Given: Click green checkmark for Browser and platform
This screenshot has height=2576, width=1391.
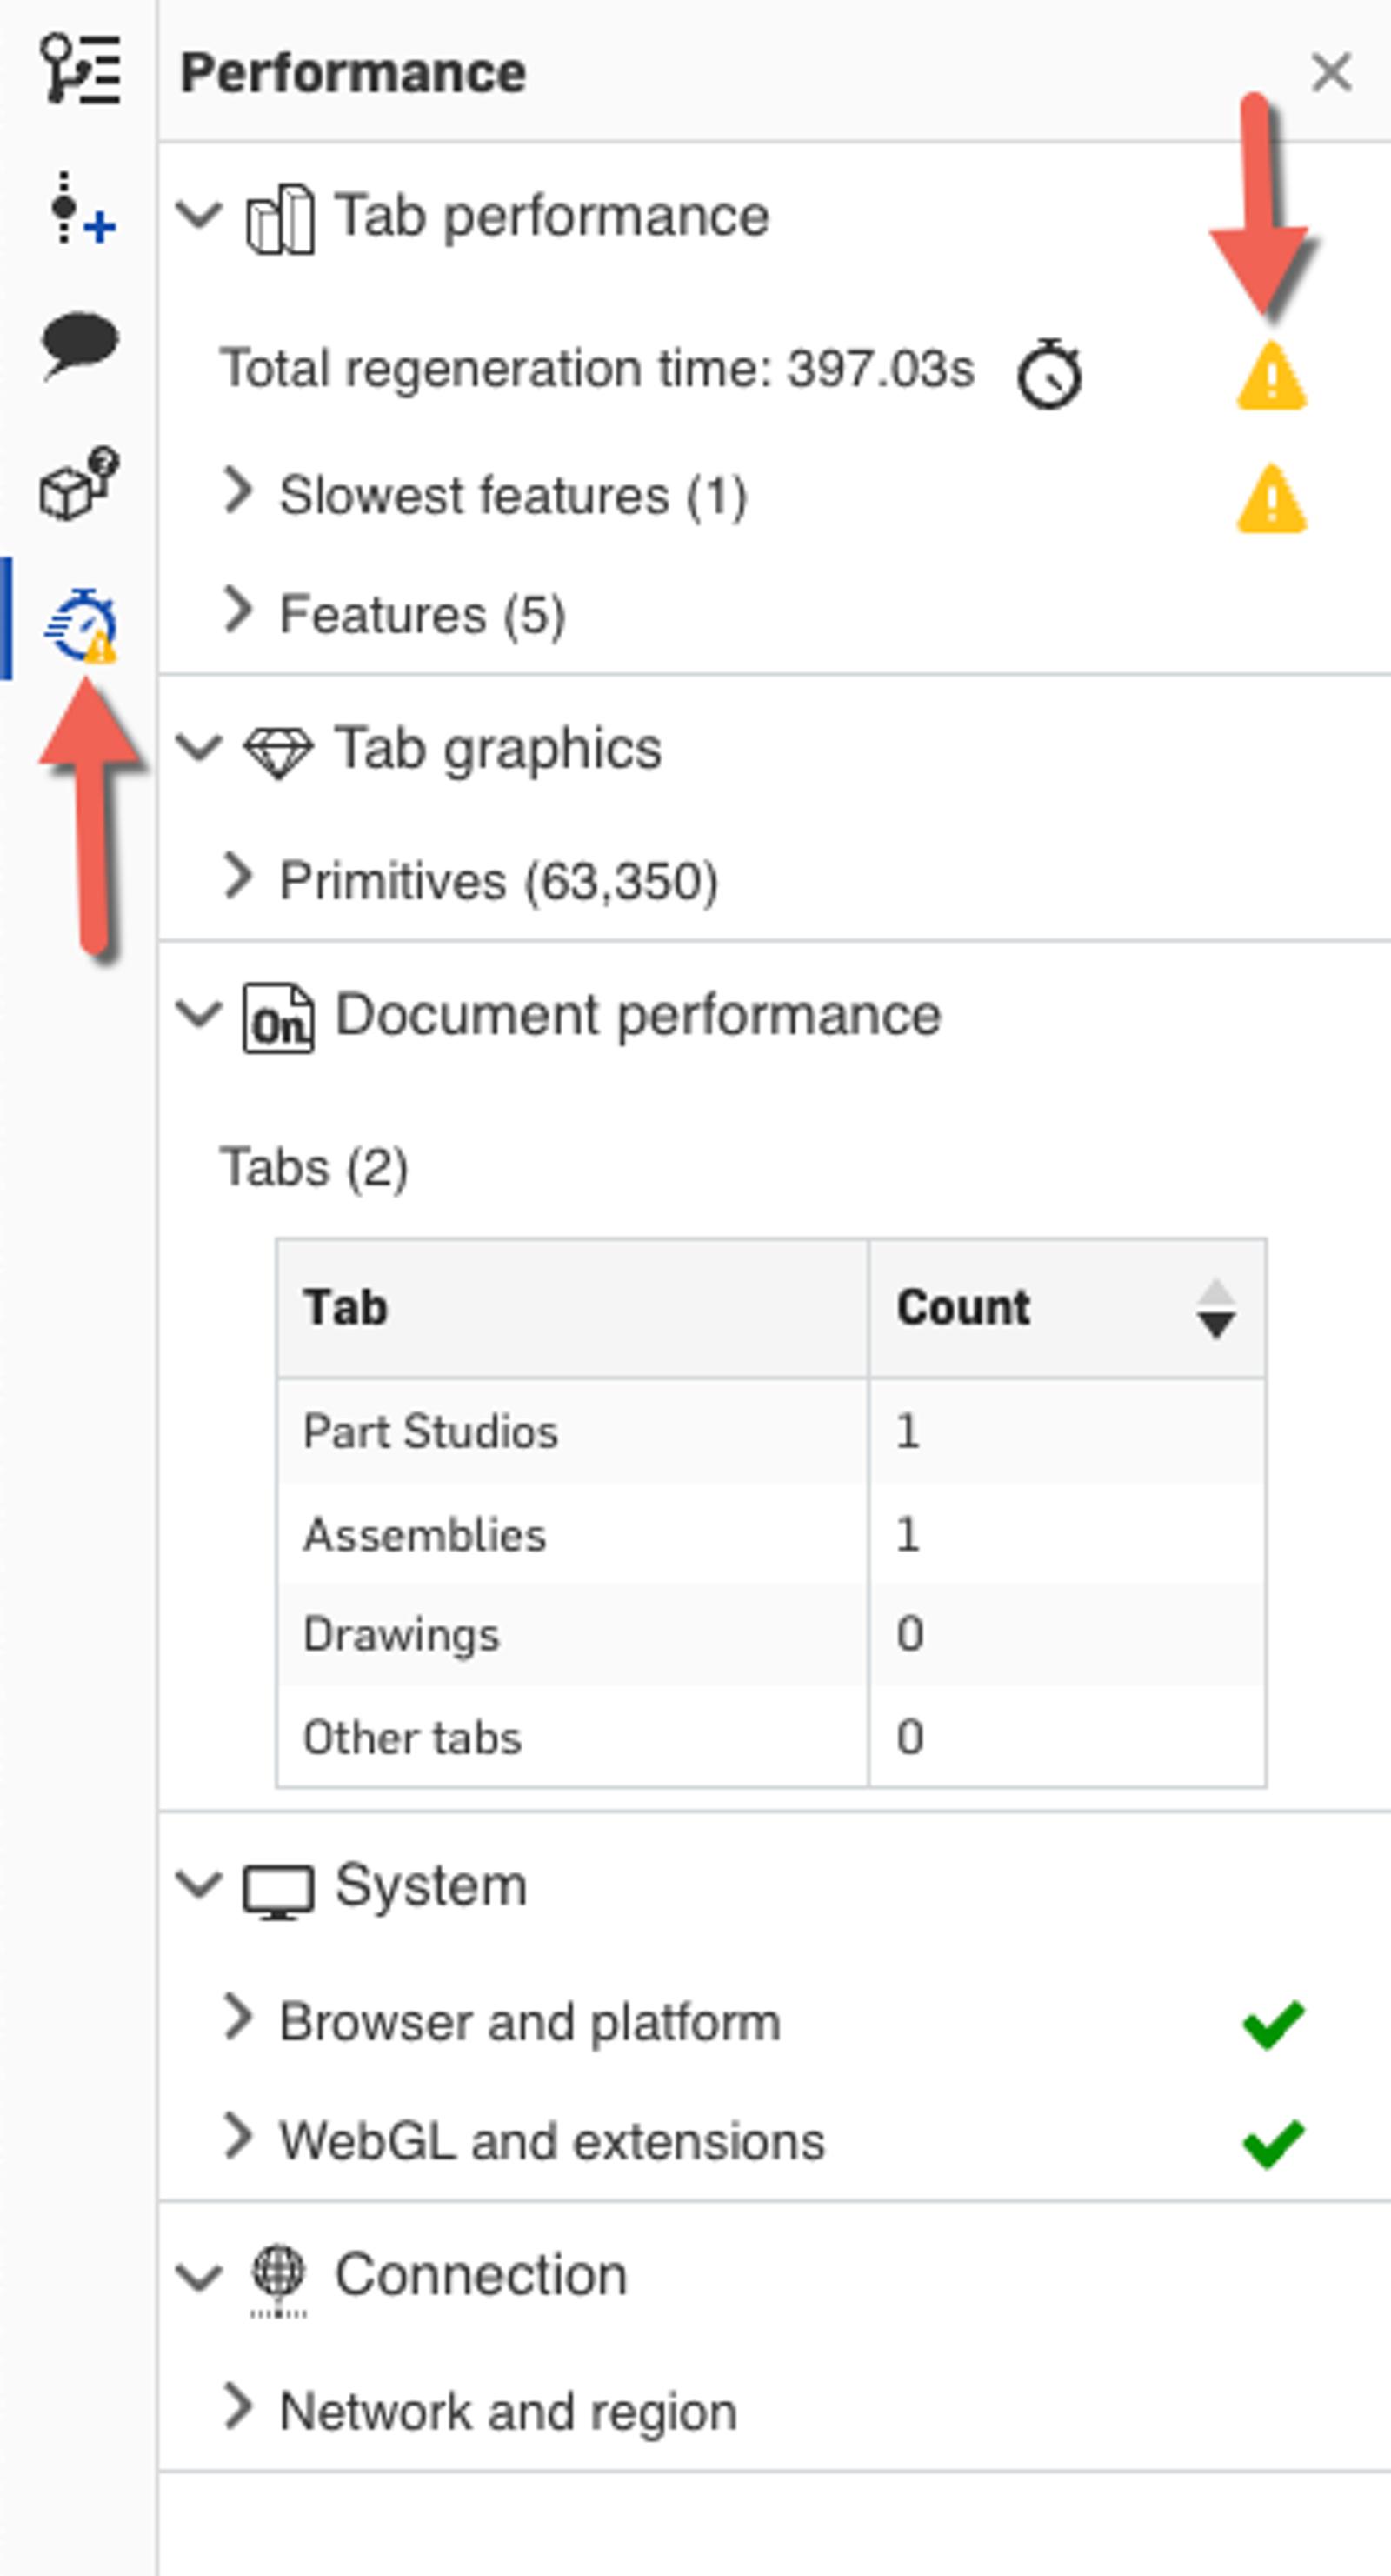Looking at the screenshot, I should click(x=1272, y=2024).
